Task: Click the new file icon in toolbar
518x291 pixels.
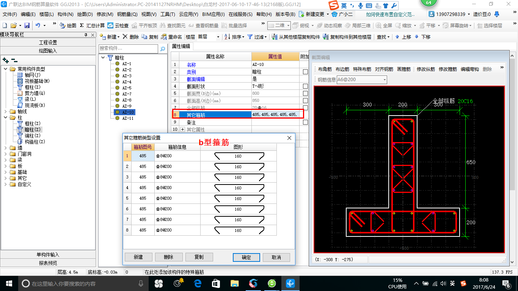Action: pyautogui.click(x=5, y=25)
